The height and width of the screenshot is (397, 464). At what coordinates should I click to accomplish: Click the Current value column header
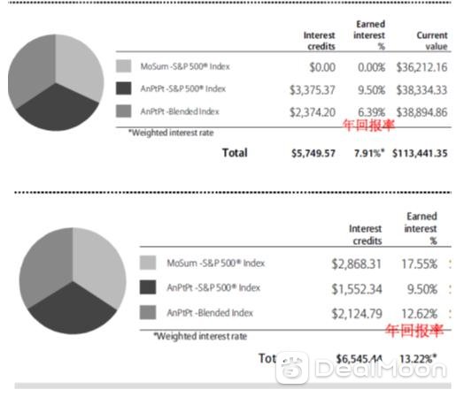pos(432,41)
